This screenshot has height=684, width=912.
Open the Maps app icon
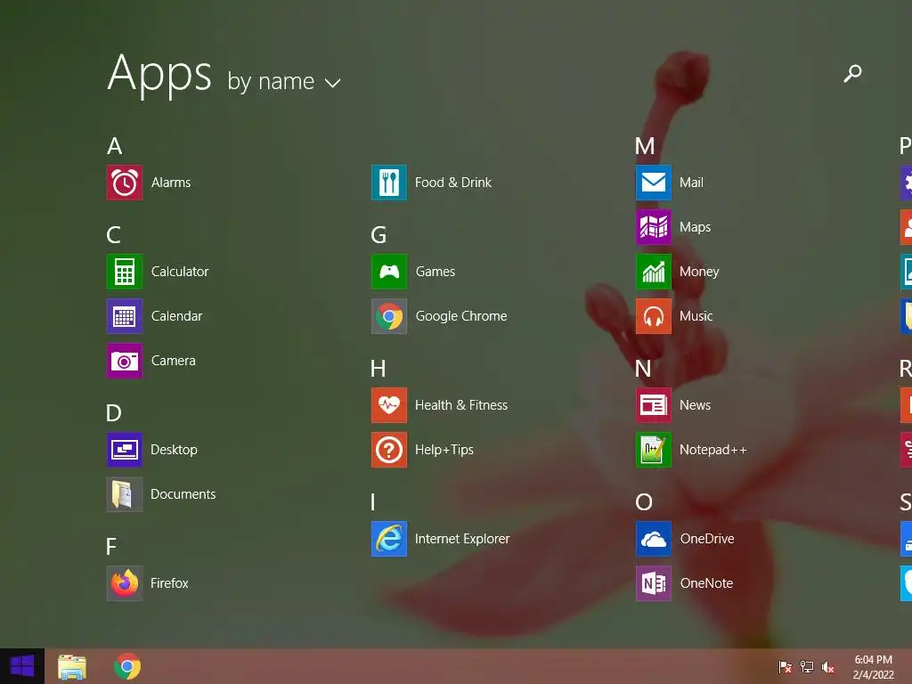point(654,227)
